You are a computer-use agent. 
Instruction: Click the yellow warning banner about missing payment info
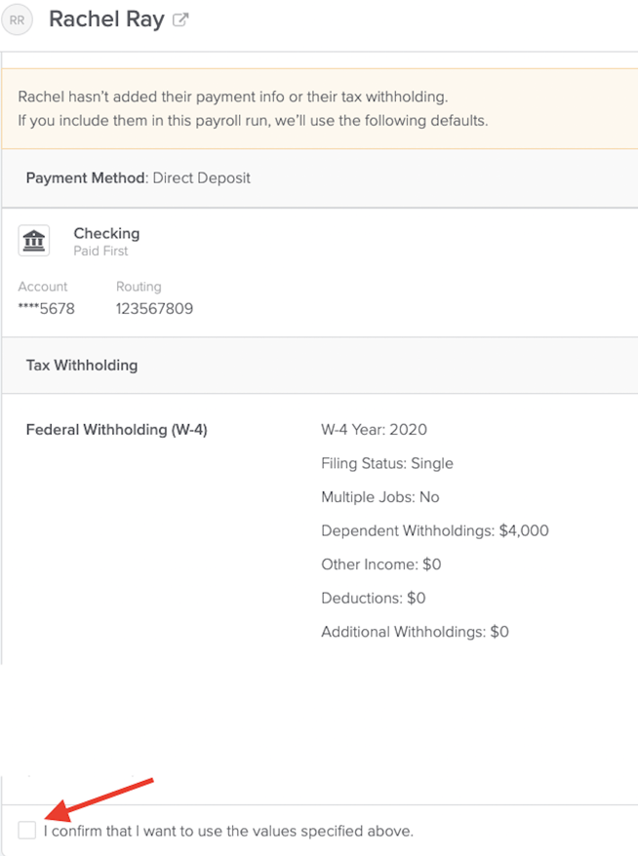click(x=320, y=108)
